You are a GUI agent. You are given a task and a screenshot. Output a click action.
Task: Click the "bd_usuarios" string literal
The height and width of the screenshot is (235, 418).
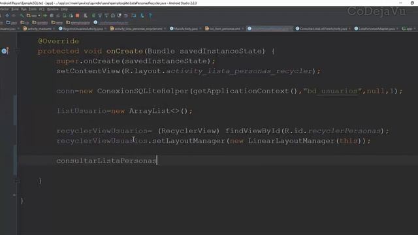[333, 91]
